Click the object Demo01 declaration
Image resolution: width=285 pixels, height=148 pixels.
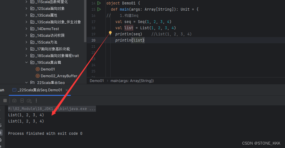pos(123,3)
